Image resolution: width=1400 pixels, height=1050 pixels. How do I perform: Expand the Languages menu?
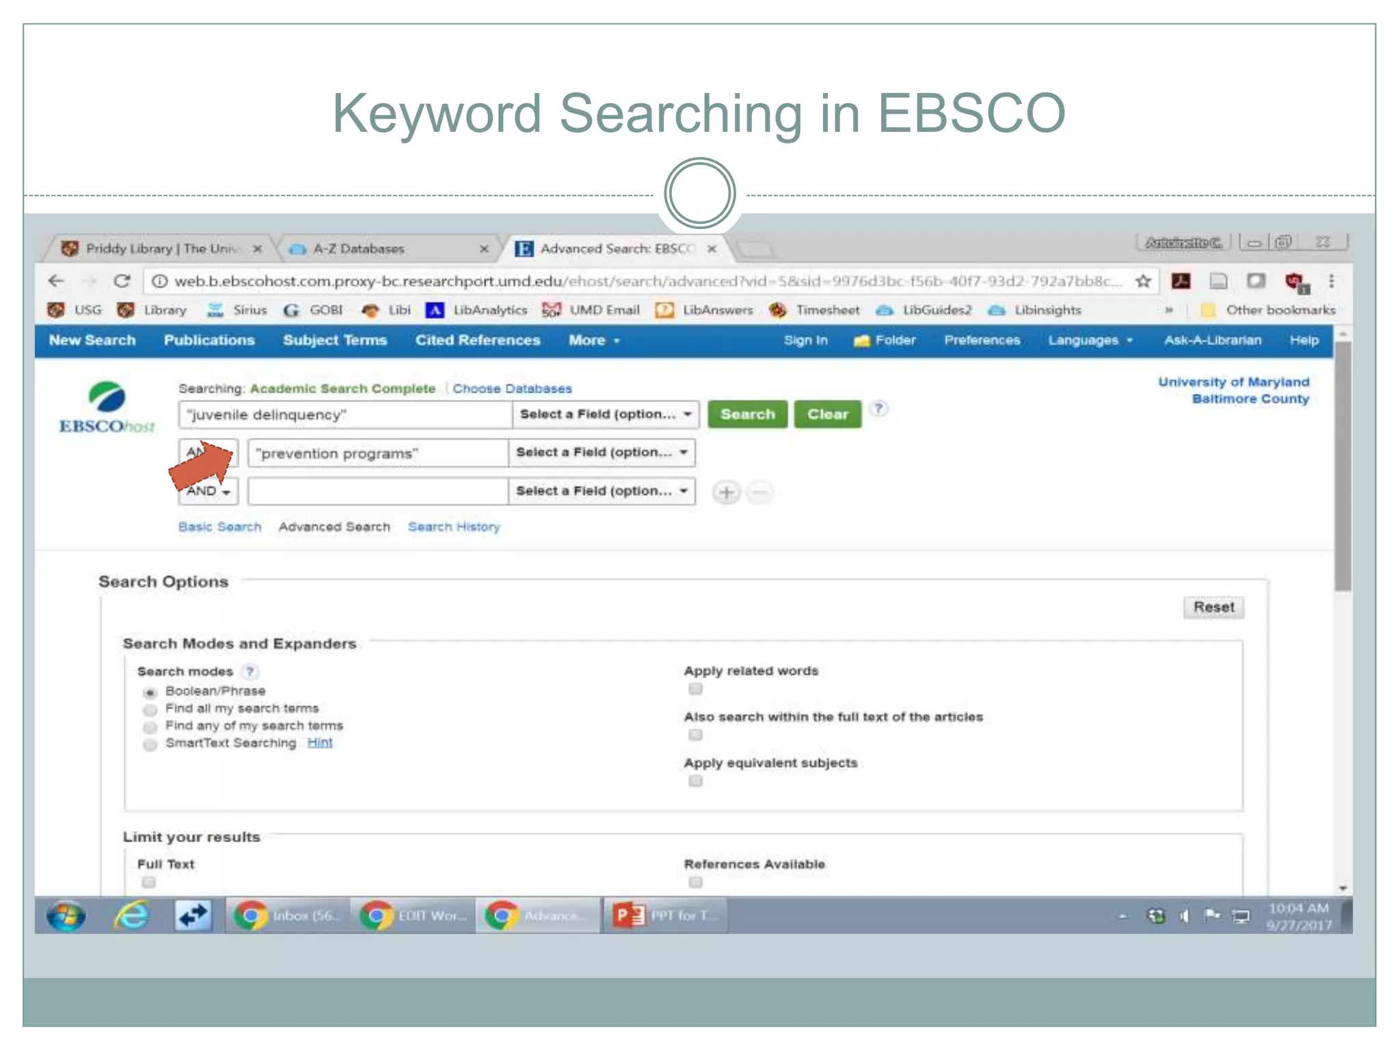tap(1090, 340)
